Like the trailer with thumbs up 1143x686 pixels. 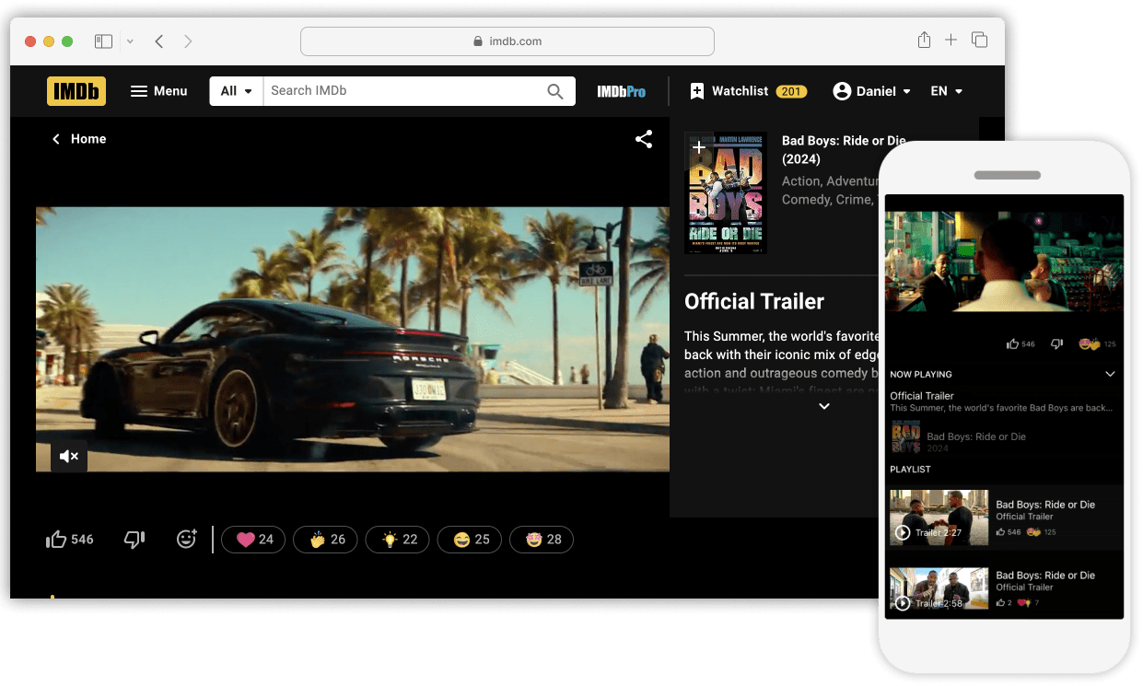click(70, 540)
